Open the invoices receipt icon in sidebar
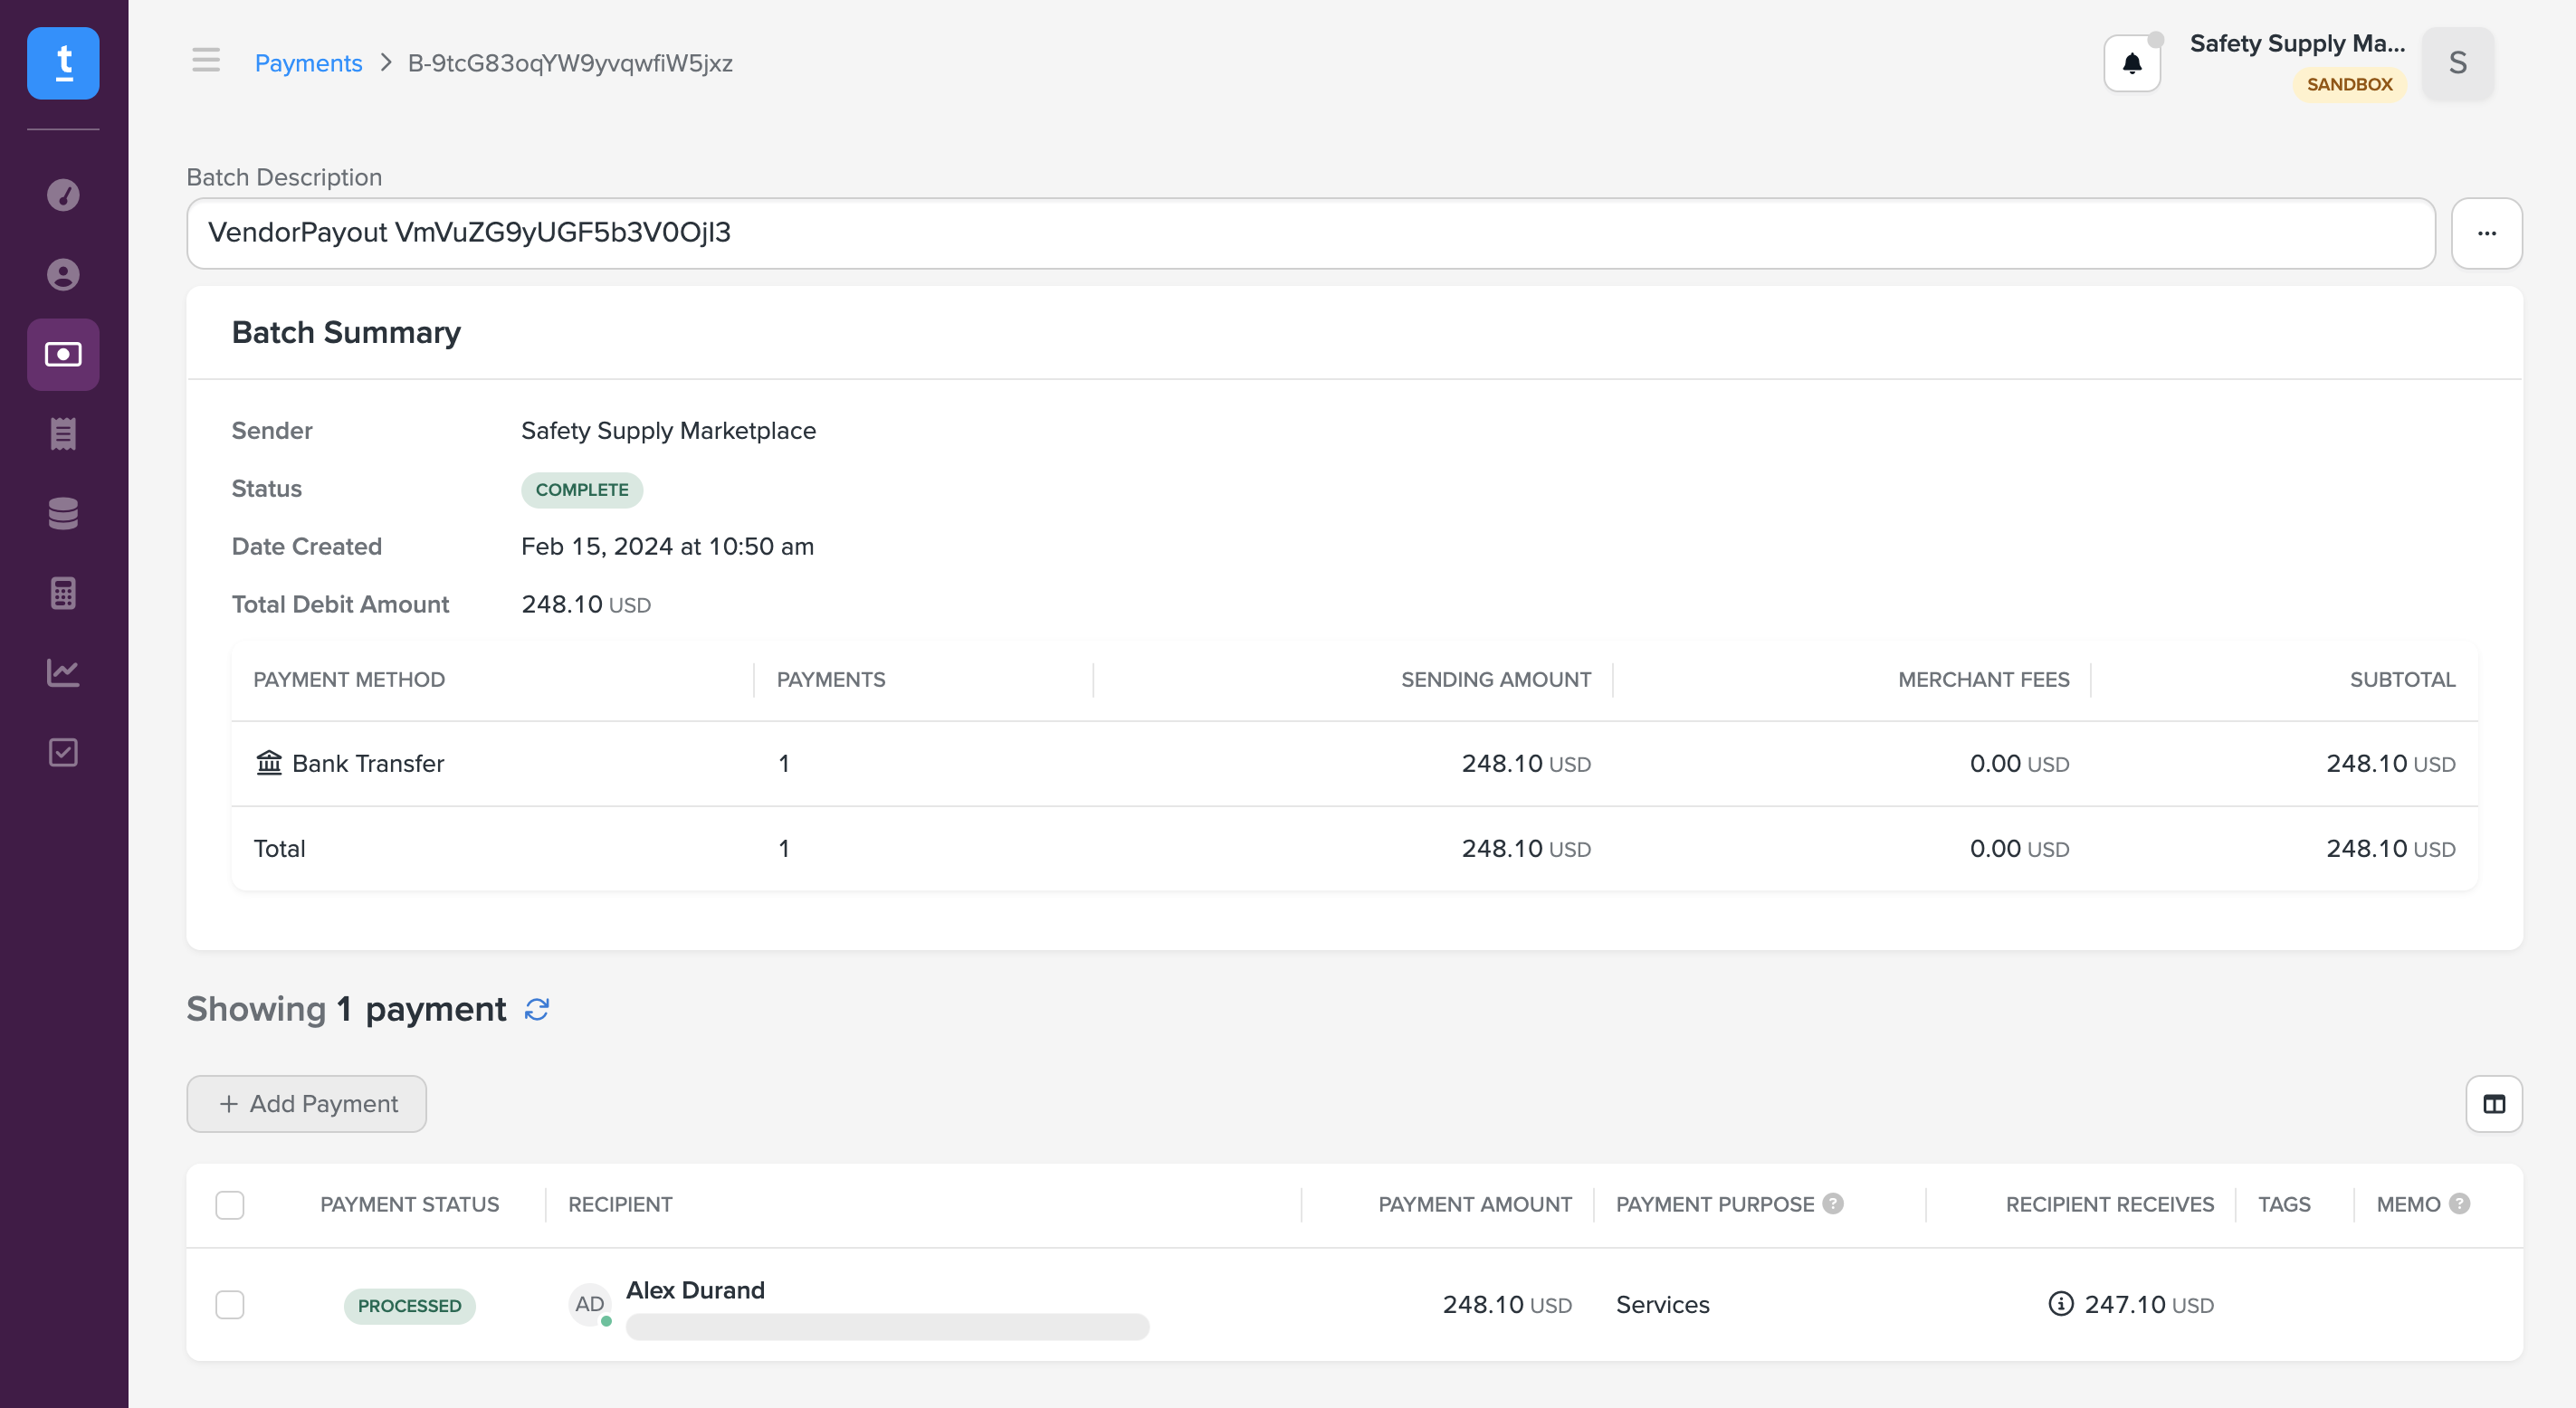Image resolution: width=2576 pixels, height=1408 pixels. (x=63, y=434)
